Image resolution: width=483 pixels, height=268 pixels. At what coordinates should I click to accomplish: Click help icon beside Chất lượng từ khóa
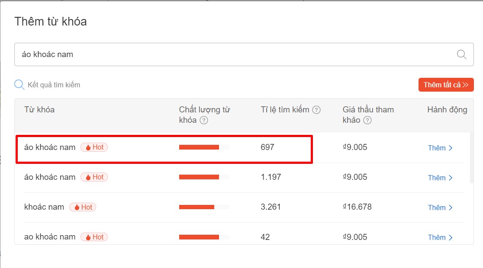click(x=204, y=120)
